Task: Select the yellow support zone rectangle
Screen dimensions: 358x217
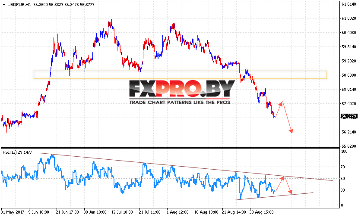Action: click(180, 74)
